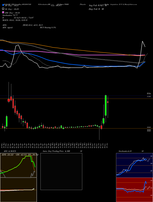Click the 'Avg Vol: 0.927 M' label
Image resolution: width=153 pixels, height=202 pixels.
pyautogui.click(x=98, y=6)
